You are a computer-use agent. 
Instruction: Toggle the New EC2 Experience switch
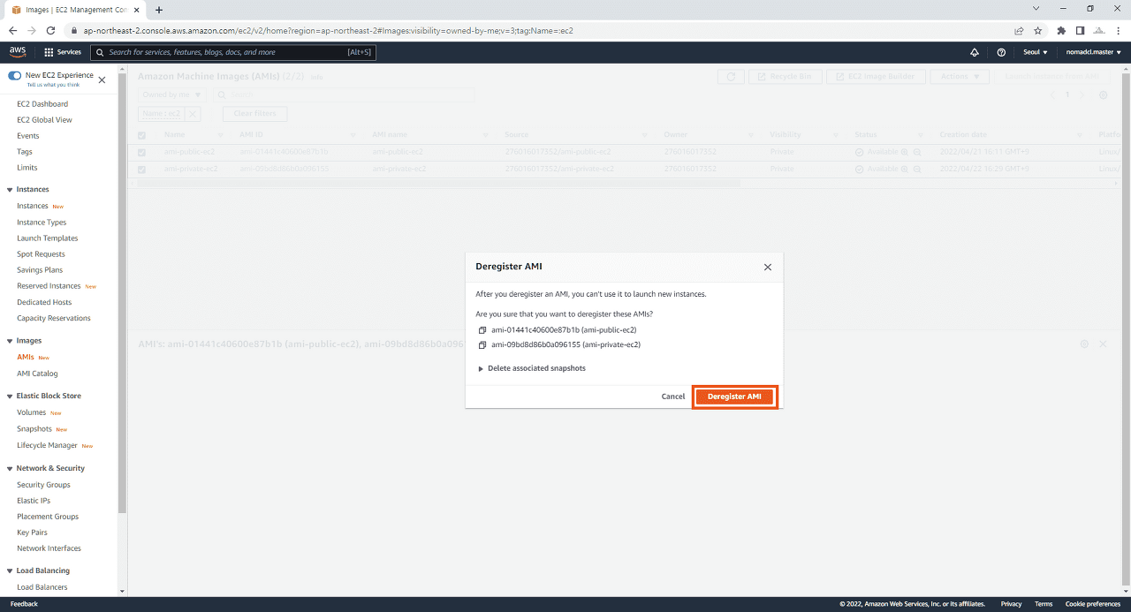coord(14,76)
